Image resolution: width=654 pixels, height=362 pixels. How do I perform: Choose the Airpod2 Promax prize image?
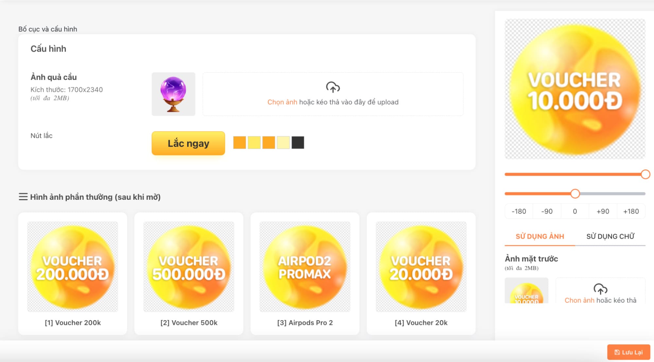click(305, 267)
